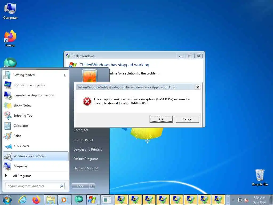Click Cancel in Application Error dialog
This screenshot has width=273, height=205.
pyautogui.click(x=187, y=119)
